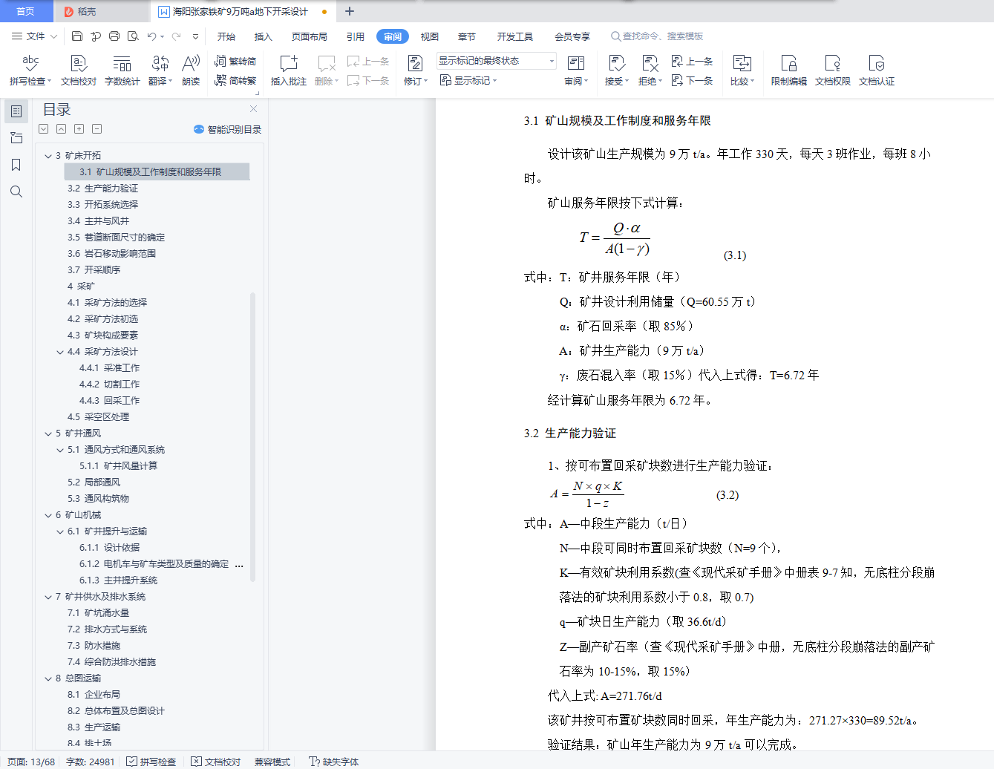Open document permissions (文档权限)
Screen dimensions: 994x769
(x=832, y=71)
